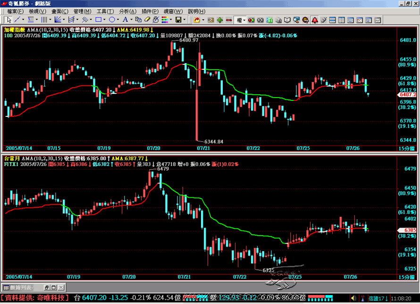Image resolution: width=420 pixels, height=304 pixels.
Task: Open the period selector dropdown box
Action: [241, 20]
